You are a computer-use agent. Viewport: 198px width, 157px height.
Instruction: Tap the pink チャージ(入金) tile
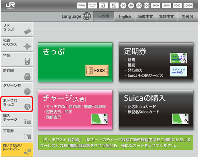pos(75,110)
